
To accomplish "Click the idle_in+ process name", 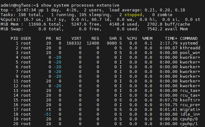I will [190, 114].
